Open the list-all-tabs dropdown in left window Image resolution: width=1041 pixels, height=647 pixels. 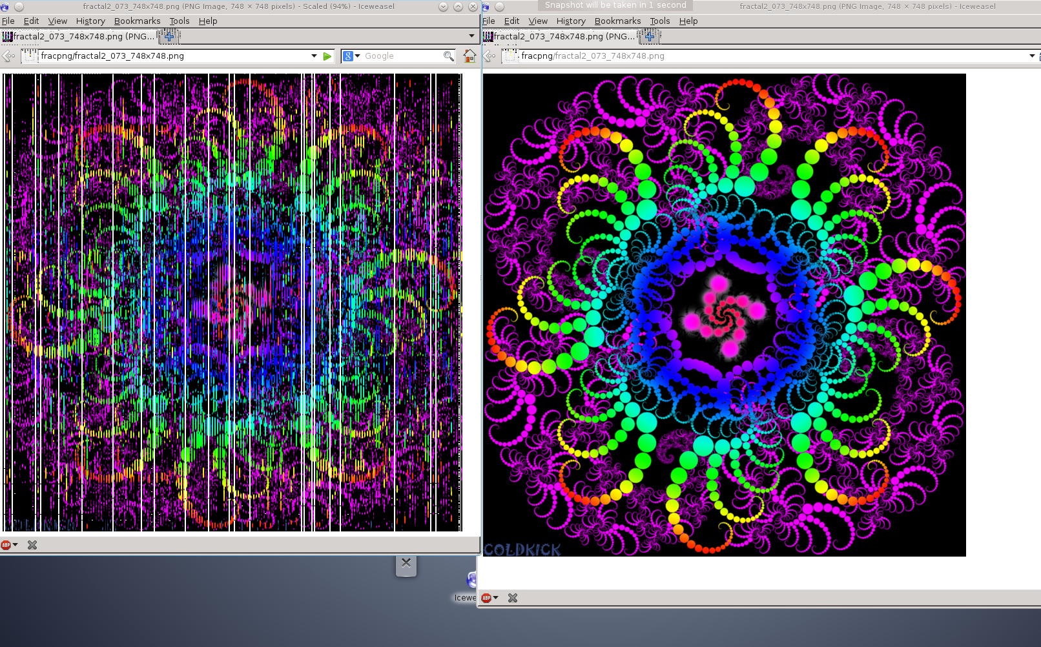471,36
